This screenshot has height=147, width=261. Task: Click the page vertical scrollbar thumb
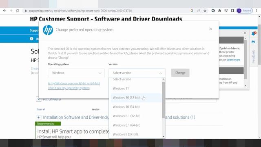pos(259,45)
